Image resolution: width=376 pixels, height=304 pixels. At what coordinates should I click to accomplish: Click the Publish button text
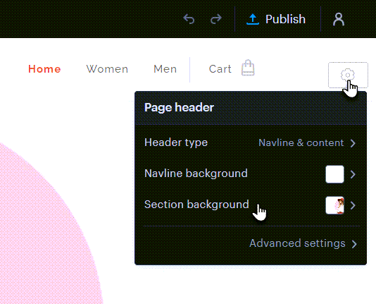point(285,19)
